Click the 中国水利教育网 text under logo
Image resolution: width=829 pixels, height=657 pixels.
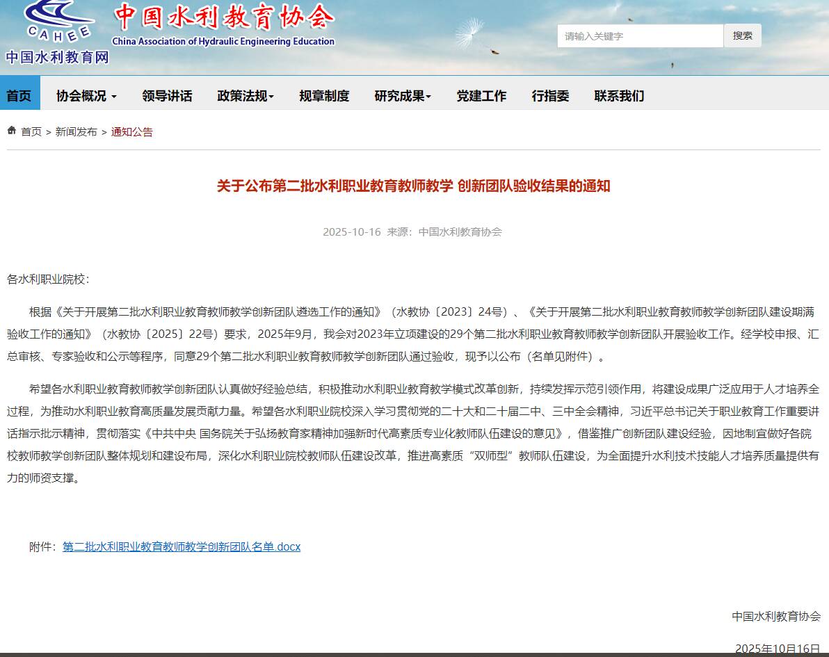pyautogui.click(x=58, y=58)
